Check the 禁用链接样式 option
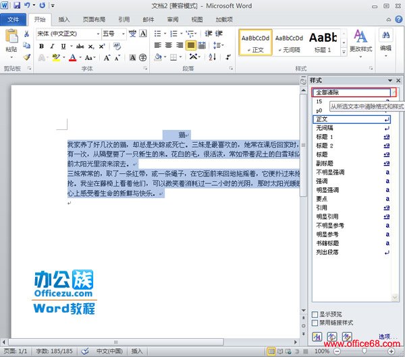 (x=316, y=323)
